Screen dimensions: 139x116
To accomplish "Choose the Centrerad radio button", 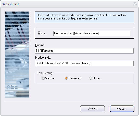I will tap(66, 78).
